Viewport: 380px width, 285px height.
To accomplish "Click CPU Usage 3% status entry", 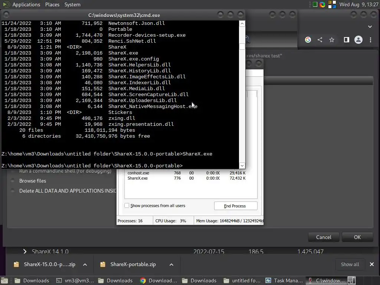I will click(171, 221).
